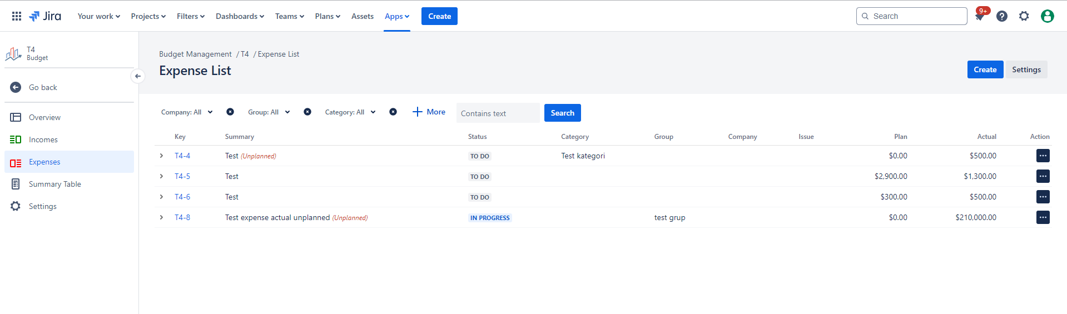Click the Expense List Create button
1067x314 pixels.
click(985, 69)
